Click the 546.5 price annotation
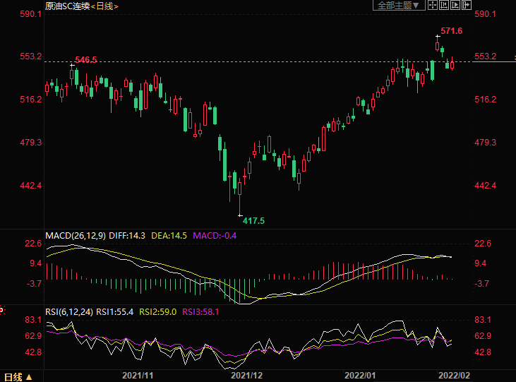The image size is (516, 382). (x=85, y=61)
